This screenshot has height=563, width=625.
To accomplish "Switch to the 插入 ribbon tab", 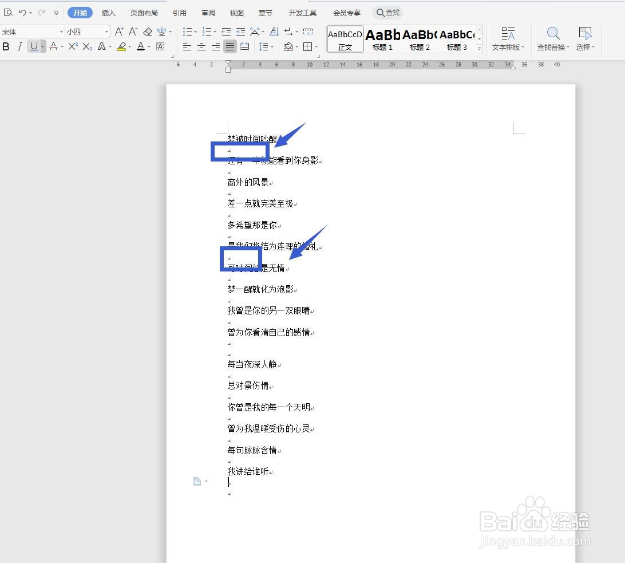I will pos(108,12).
